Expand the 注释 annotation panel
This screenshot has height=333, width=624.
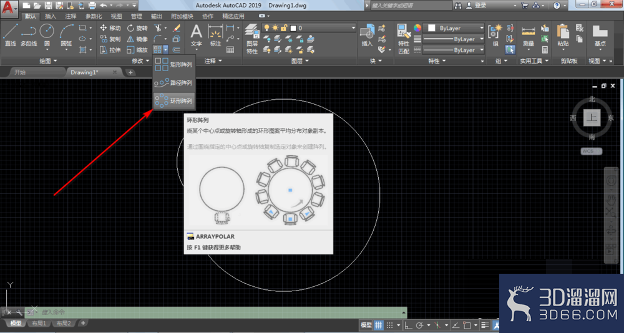(x=213, y=60)
